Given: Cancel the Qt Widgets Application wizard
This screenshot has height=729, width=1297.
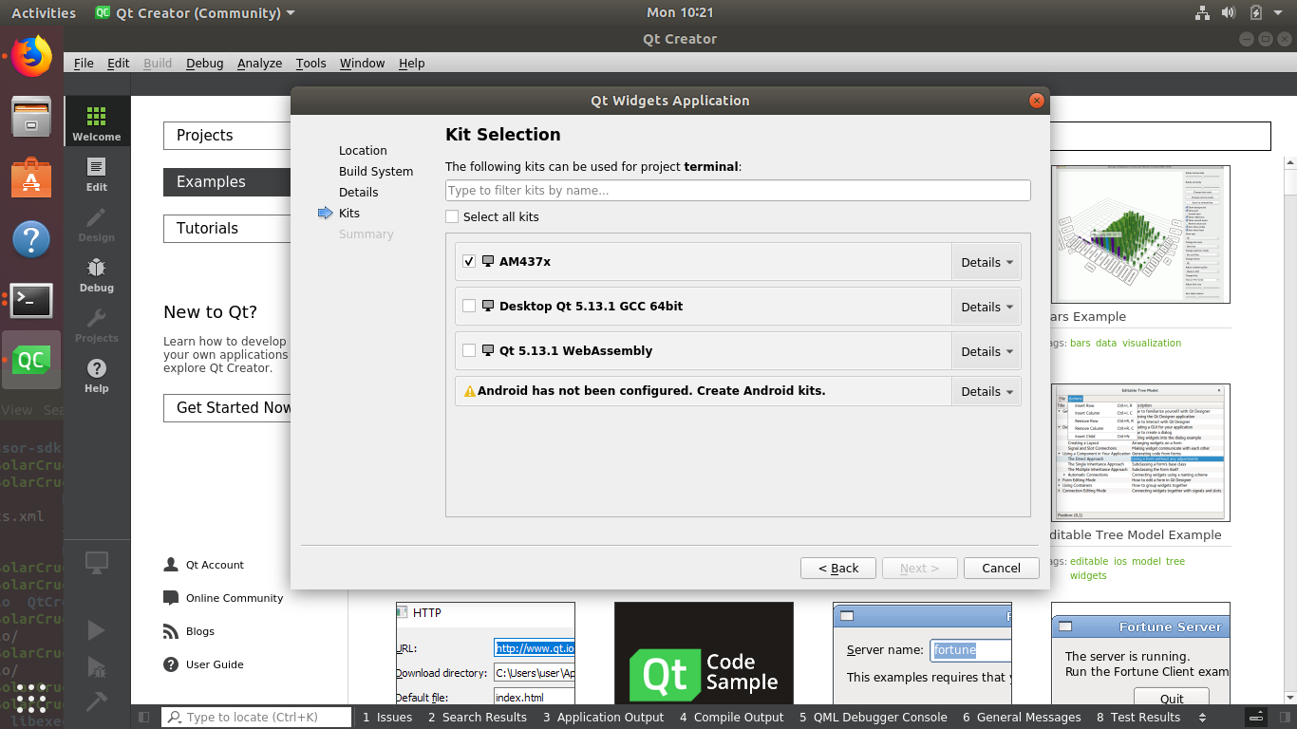Looking at the screenshot, I should click(1001, 568).
